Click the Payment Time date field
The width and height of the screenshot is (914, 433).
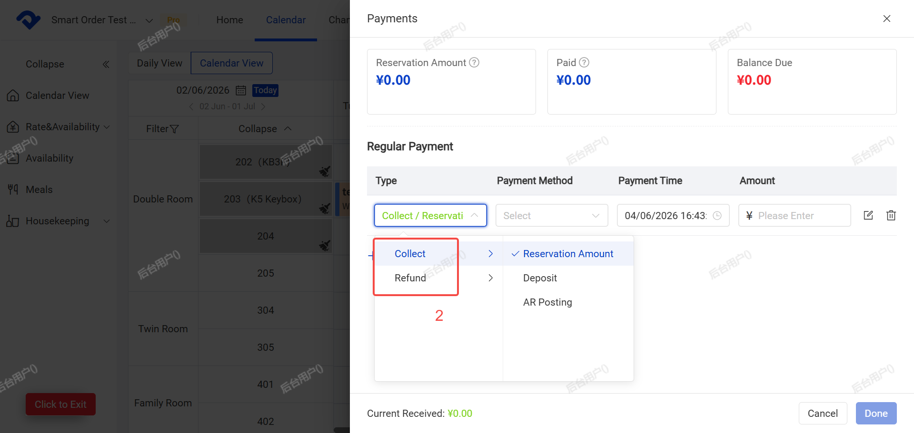[x=673, y=215]
